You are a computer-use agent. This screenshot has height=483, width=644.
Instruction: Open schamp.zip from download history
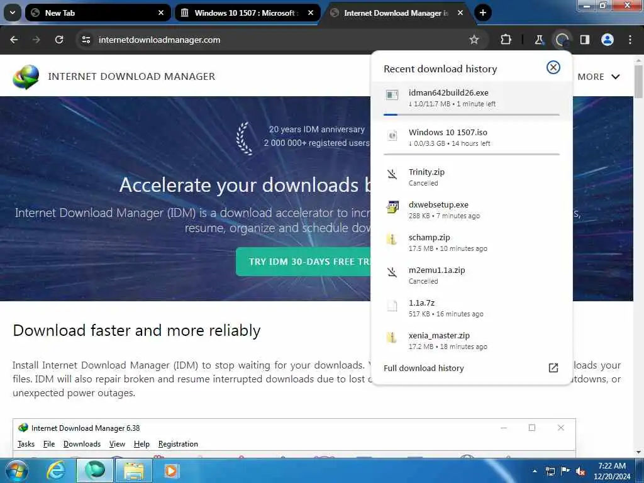coord(472,243)
